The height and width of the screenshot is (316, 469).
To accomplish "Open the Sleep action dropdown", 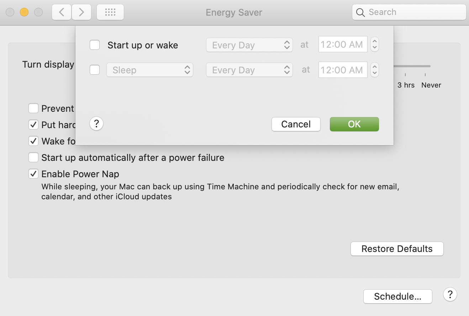I will [150, 70].
